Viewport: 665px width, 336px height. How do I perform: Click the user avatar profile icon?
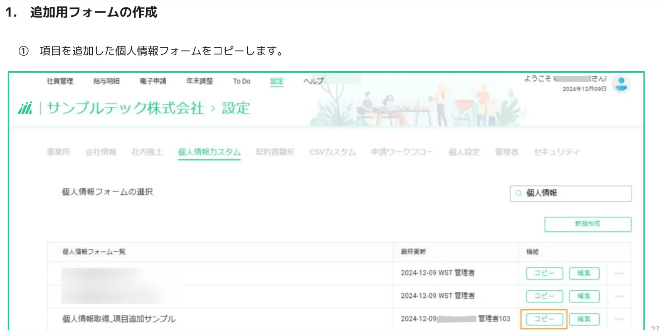click(621, 84)
